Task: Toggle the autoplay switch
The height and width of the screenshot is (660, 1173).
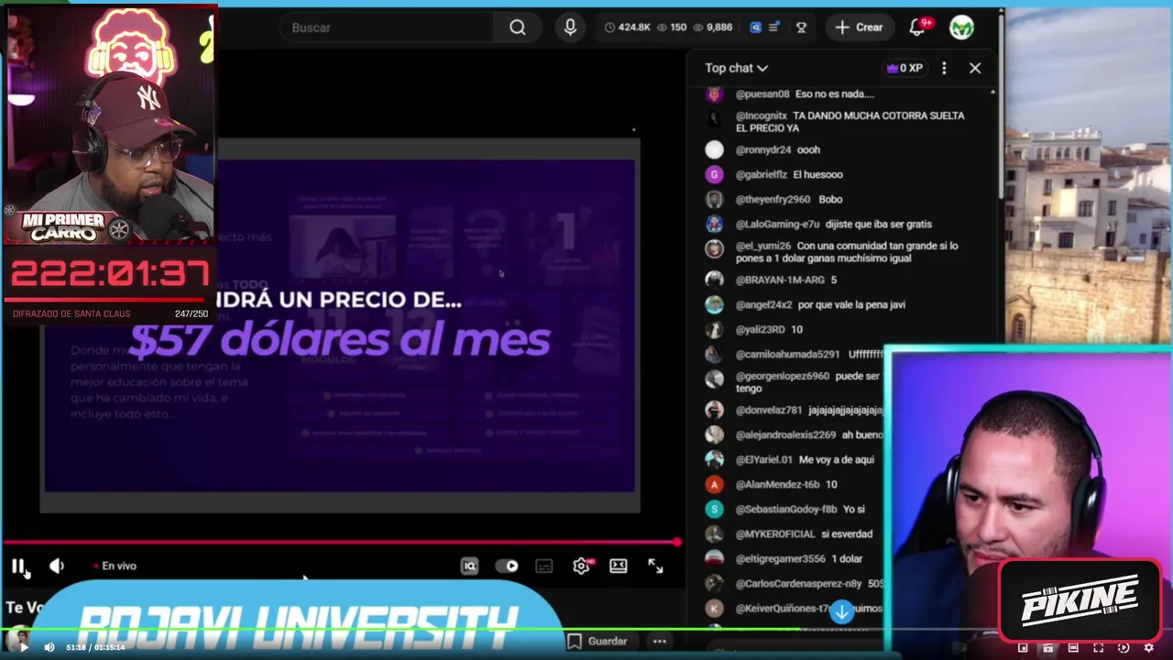Action: [x=507, y=566]
